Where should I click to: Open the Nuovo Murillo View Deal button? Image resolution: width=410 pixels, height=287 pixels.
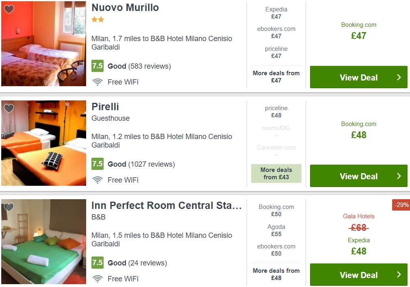(358, 77)
